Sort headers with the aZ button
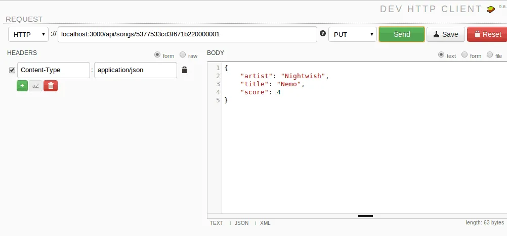 [x=35, y=86]
